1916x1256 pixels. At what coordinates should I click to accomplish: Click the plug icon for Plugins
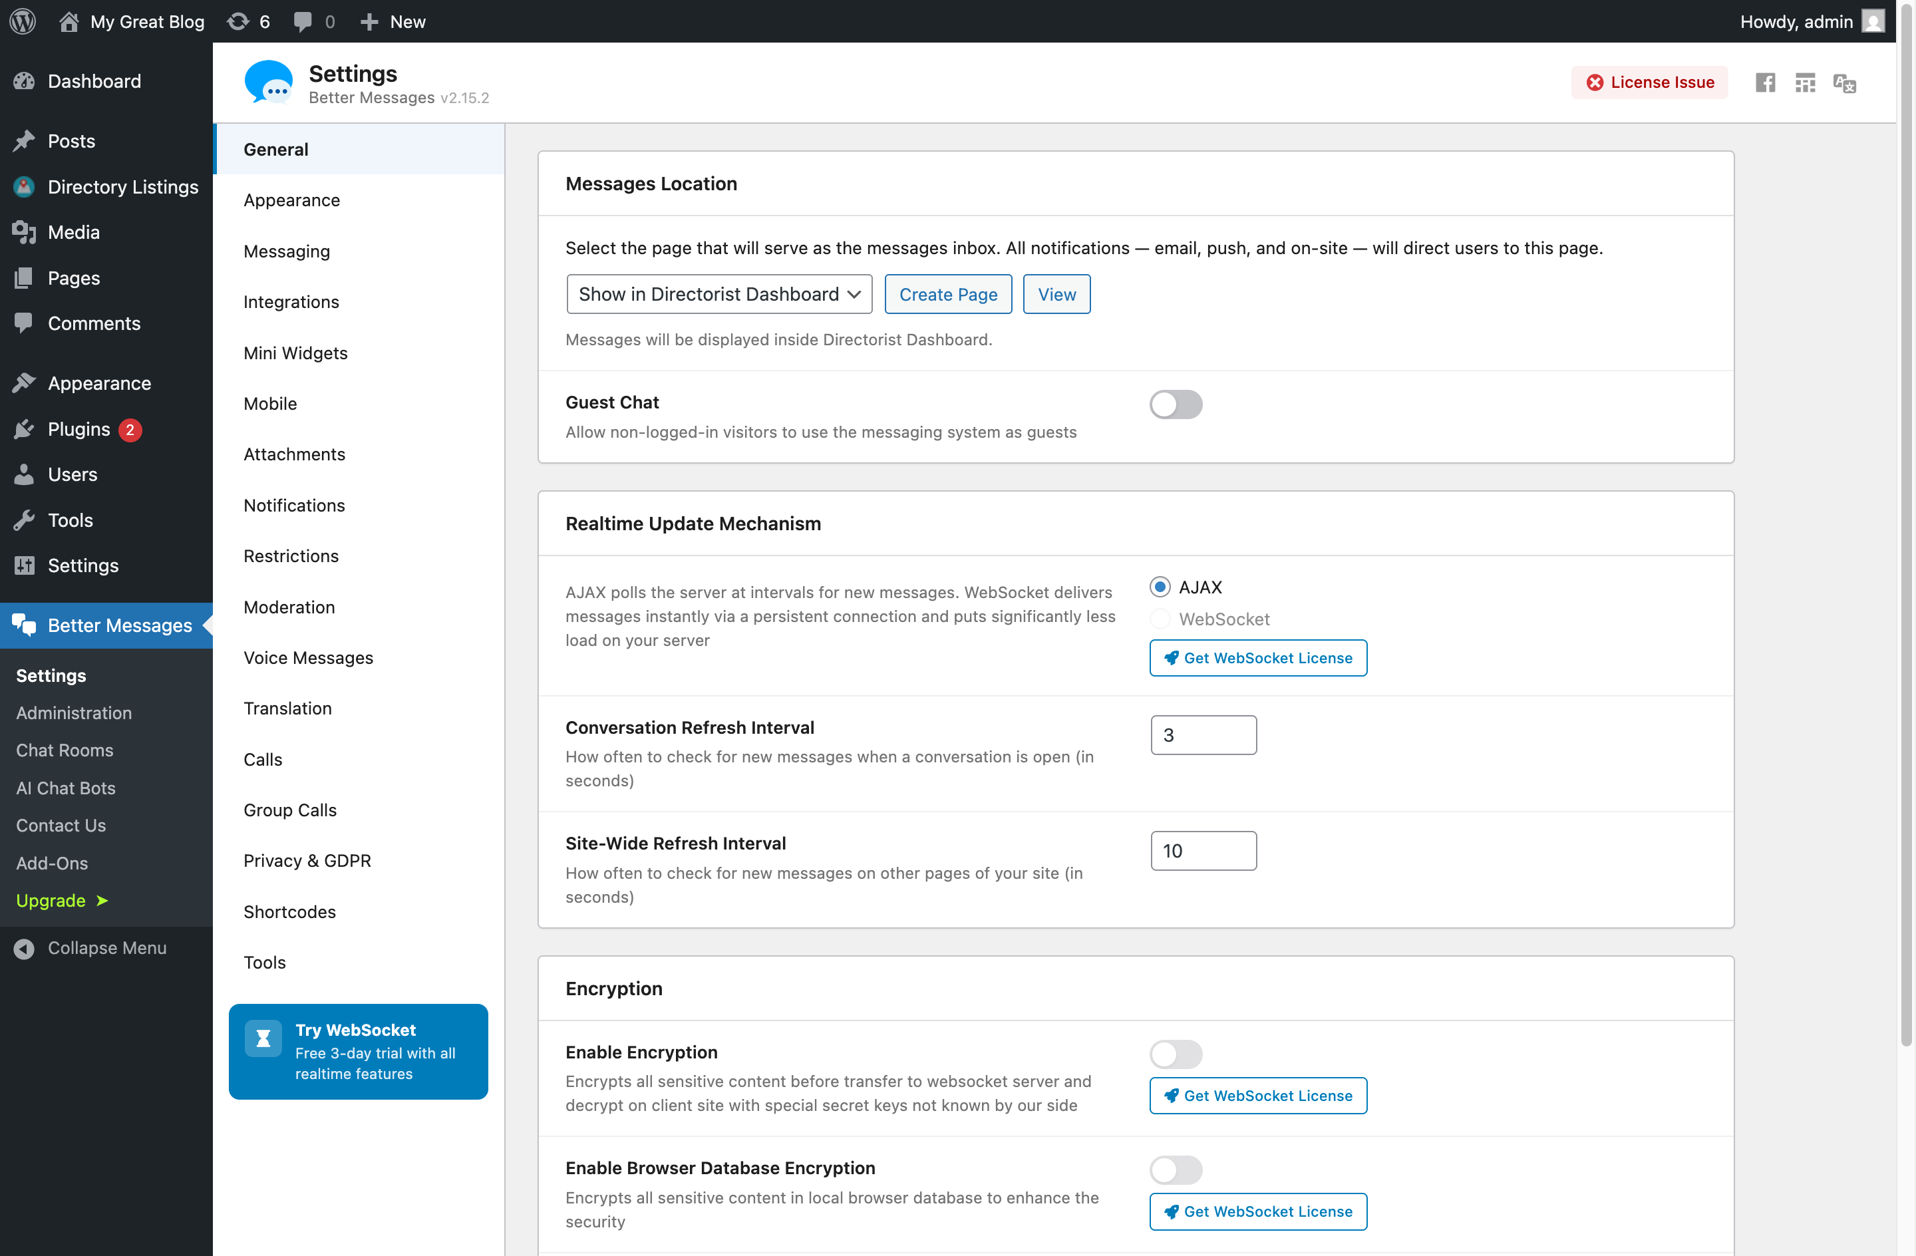[x=24, y=429]
